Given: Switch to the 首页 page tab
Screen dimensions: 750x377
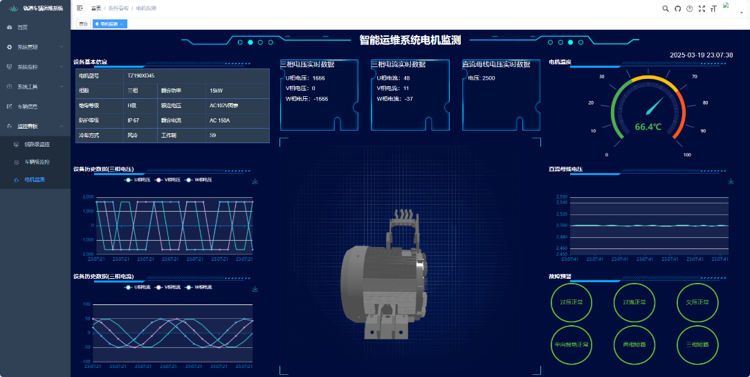Looking at the screenshot, I should [82, 24].
